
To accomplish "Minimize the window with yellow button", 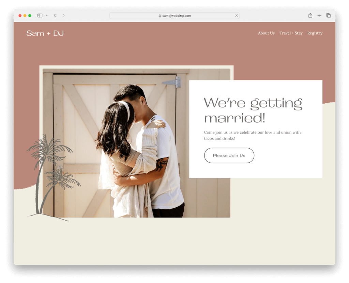I will [x=25, y=16].
